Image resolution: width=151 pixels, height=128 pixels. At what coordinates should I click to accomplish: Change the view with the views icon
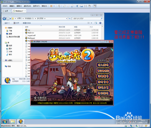(x=88, y=23)
